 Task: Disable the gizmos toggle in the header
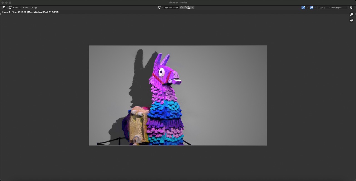click(x=303, y=8)
